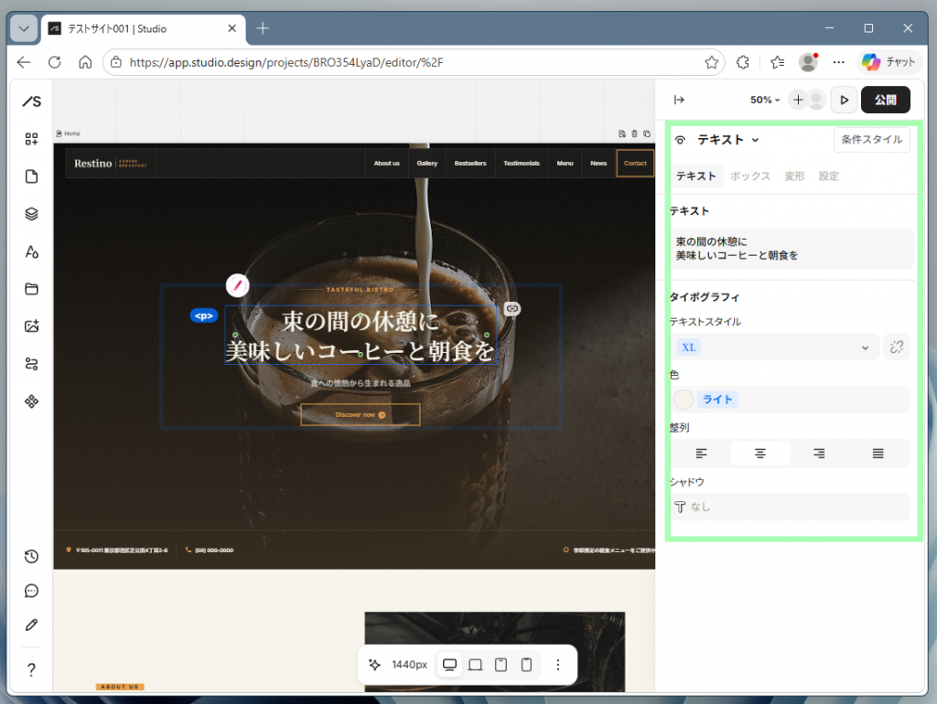Select left text alignment
Viewport: 937px width, 704px height.
click(701, 453)
